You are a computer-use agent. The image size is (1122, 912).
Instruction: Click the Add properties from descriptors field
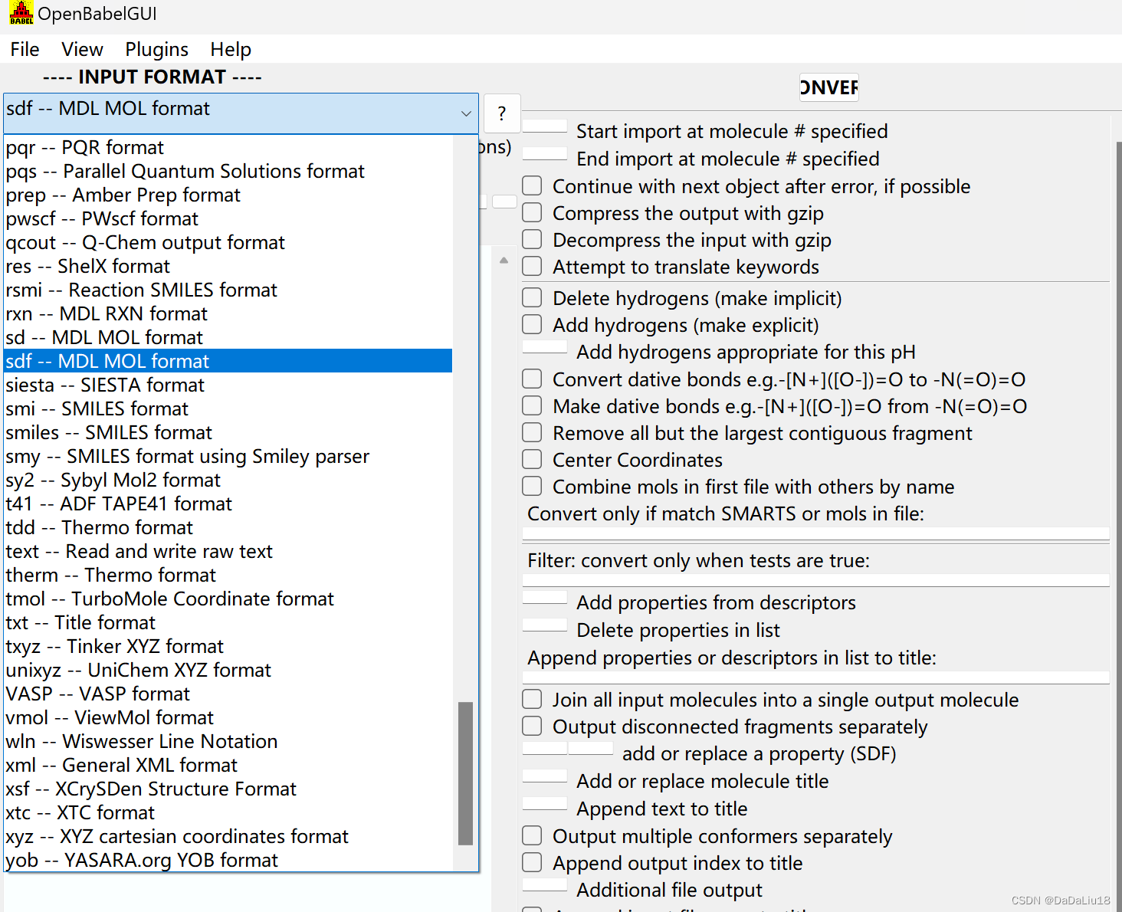[545, 597]
